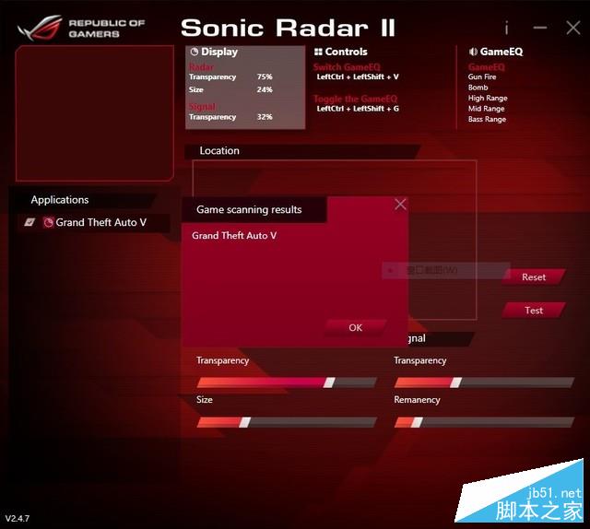Viewport: 590px width, 529px height.
Task: Click the Applications section header
Action: click(x=86, y=200)
